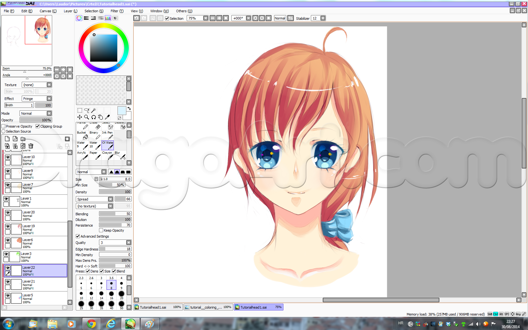The width and height of the screenshot is (528, 330).
Task: Activate the Magic Wand selection tool
Action: pos(94,110)
